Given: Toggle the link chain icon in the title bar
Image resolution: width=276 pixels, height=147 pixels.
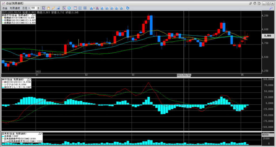Looking at the screenshot, I should click(x=250, y=3).
